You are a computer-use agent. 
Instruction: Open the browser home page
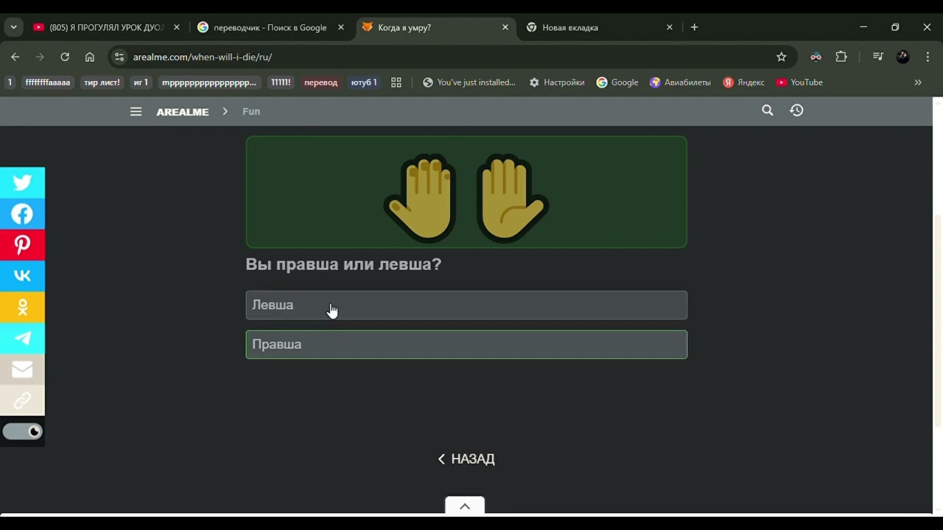click(89, 57)
